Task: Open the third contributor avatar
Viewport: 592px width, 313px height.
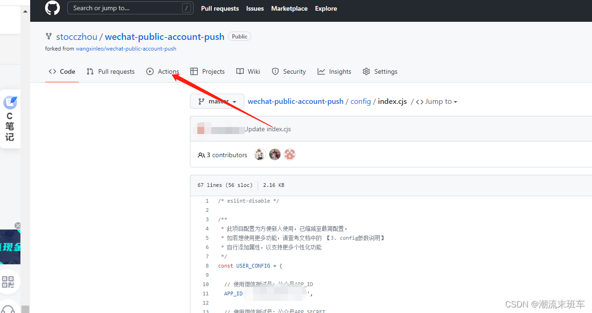Action: point(290,154)
